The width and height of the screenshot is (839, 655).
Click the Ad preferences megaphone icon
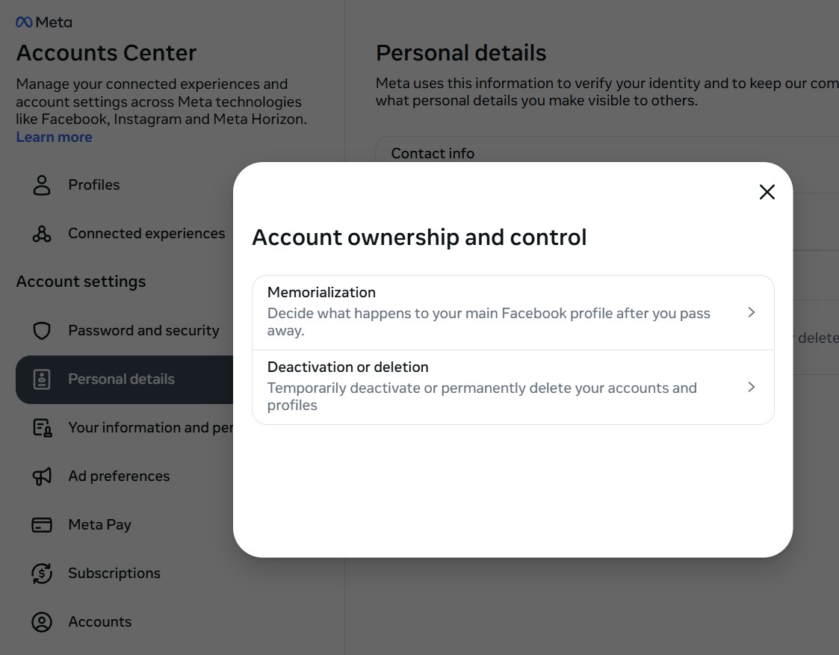[x=42, y=476]
